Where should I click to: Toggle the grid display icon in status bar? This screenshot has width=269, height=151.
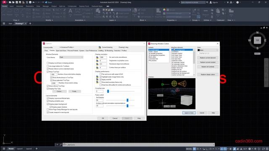[x=194, y=149]
